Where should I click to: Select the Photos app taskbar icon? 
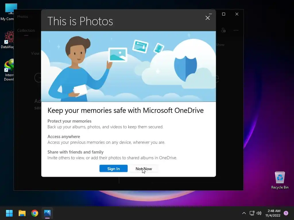click(x=47, y=213)
